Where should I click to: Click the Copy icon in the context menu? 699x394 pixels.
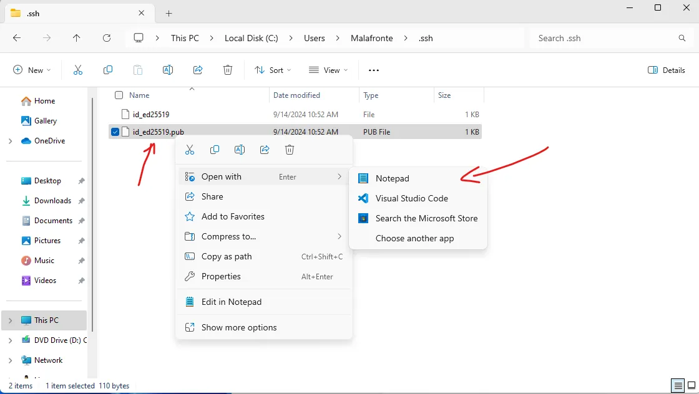tap(215, 150)
